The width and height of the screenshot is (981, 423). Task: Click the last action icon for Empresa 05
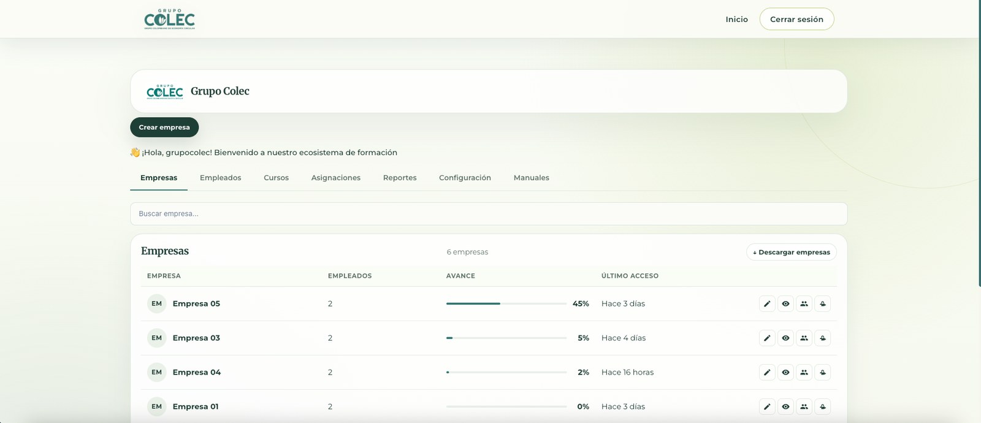tap(823, 303)
